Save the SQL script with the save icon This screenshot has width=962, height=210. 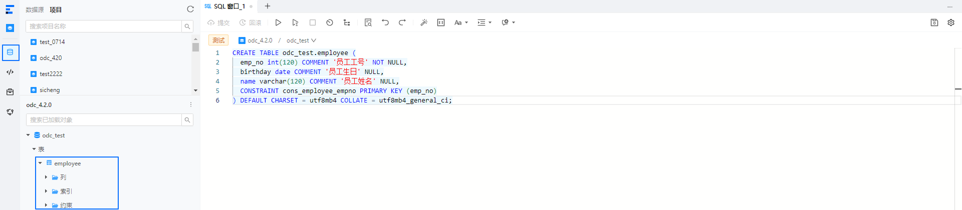[x=934, y=22]
